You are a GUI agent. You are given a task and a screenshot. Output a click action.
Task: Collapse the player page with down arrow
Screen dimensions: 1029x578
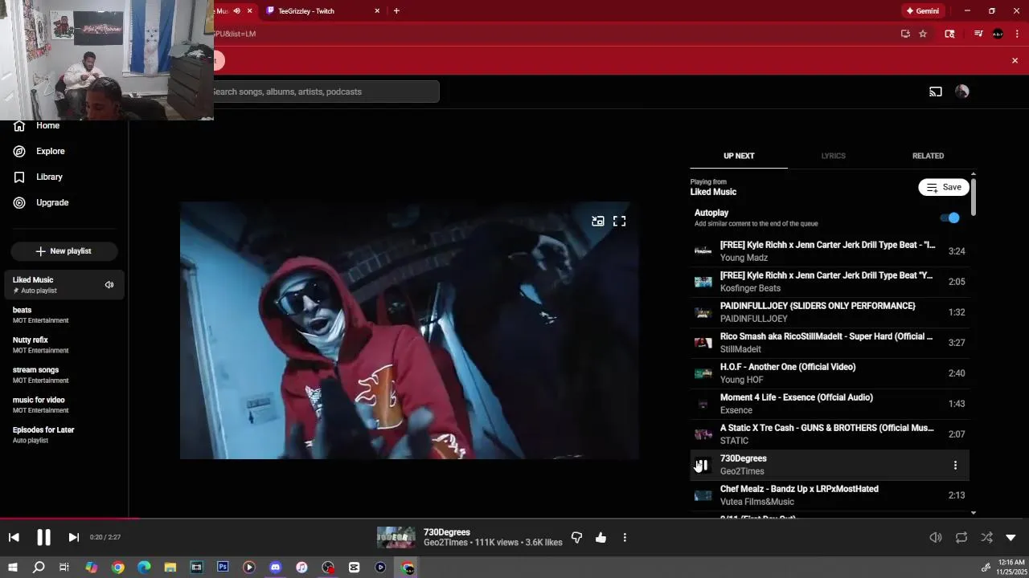1011,537
